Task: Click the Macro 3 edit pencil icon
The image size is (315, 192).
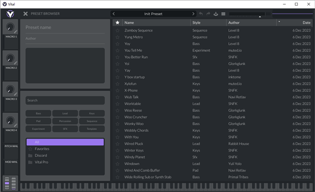Action: [x=16, y=94]
